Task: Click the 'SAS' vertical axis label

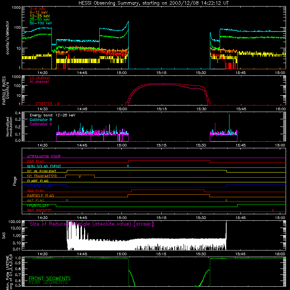Action: 4,235
